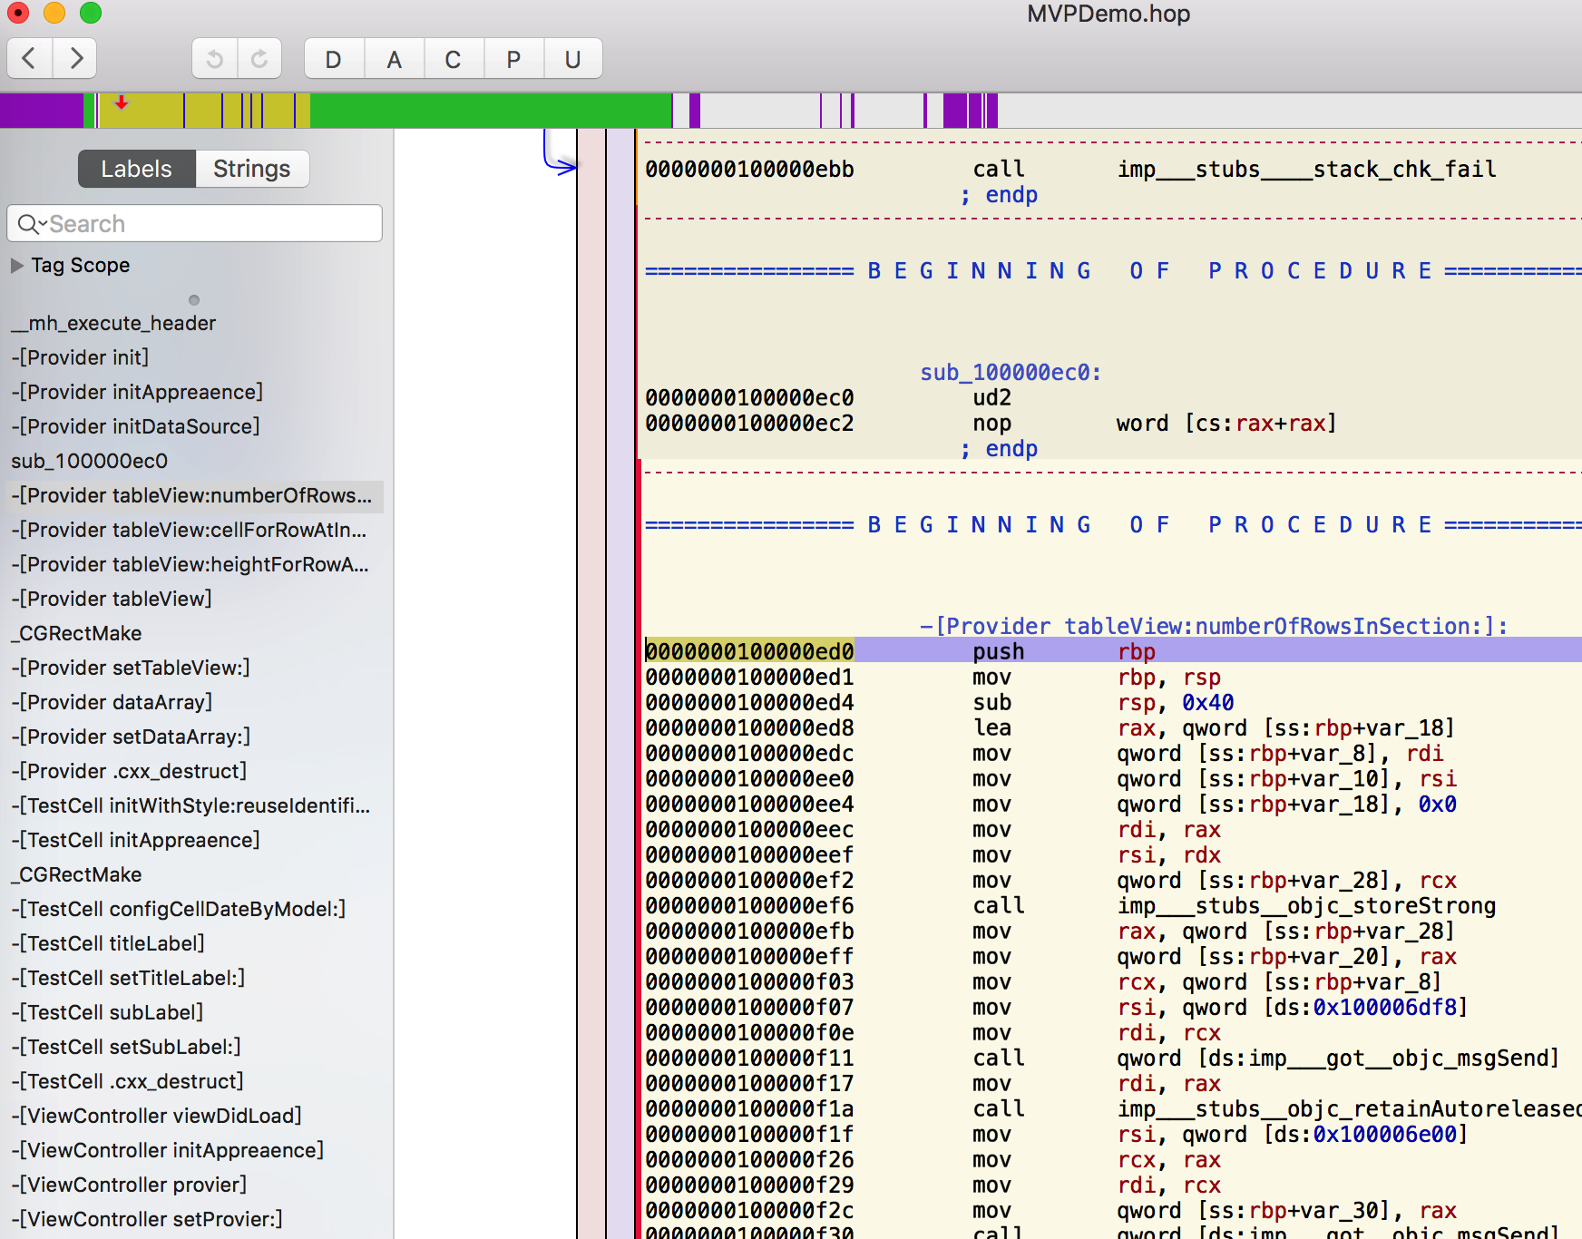Click the redo toolbar icon
Viewport: 1582px width, 1239px height.
click(259, 59)
